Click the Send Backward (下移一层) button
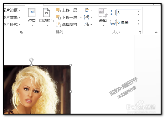Image resolution: width=165 pixels, height=118 pixels. tap(67, 17)
